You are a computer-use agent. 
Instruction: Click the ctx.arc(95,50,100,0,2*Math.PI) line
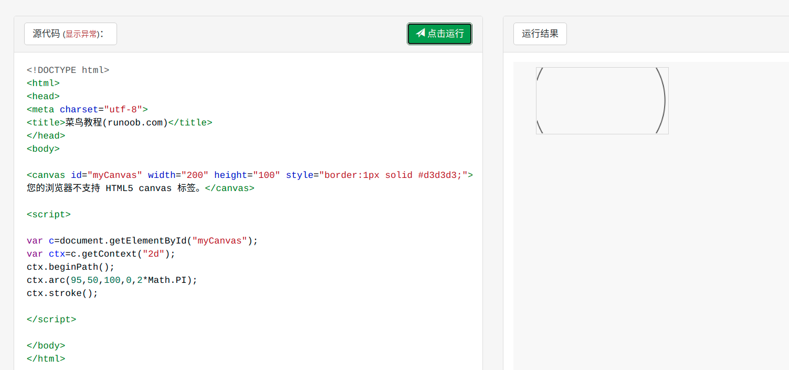[x=112, y=280]
